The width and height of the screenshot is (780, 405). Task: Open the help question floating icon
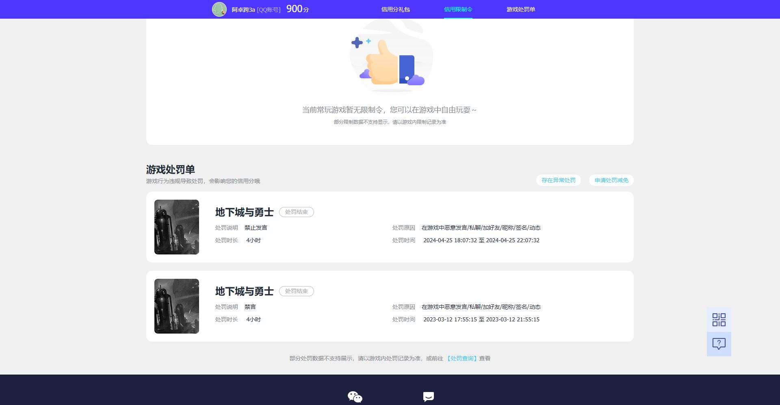point(719,344)
